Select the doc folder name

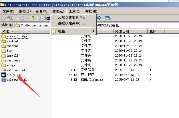[9, 51]
